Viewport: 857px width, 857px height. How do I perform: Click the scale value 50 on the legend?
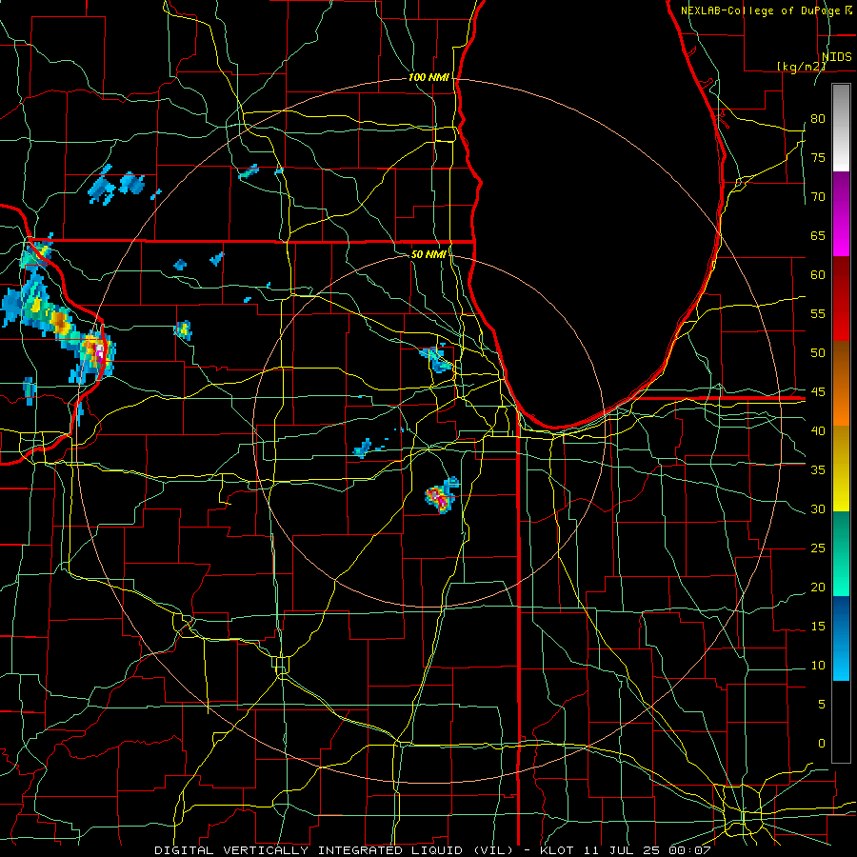[818, 352]
